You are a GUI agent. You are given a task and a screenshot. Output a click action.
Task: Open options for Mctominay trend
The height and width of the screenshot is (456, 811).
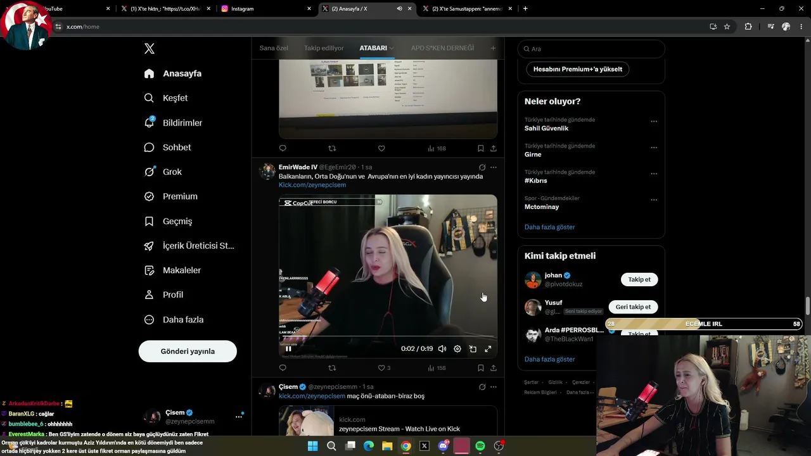click(654, 200)
